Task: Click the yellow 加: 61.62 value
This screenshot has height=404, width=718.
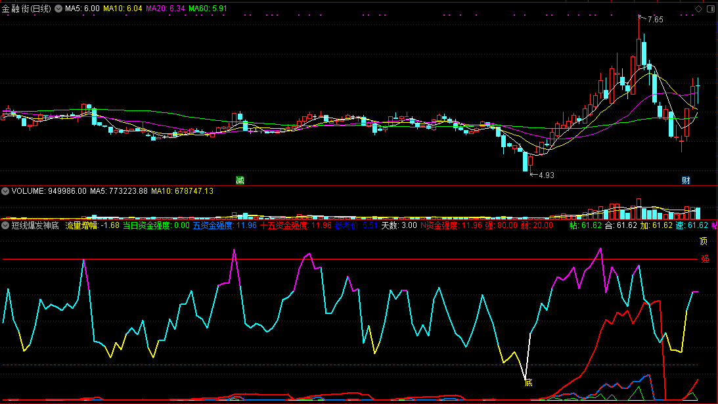Action: [x=656, y=225]
